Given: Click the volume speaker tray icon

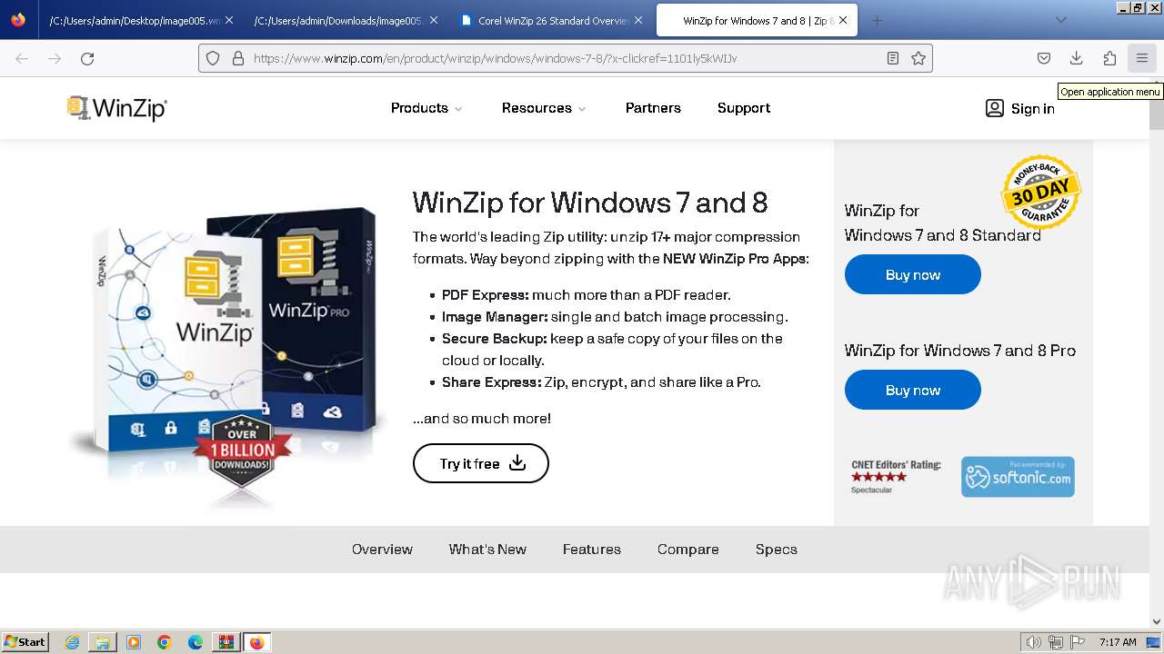Looking at the screenshot, I should pyautogui.click(x=1034, y=642).
